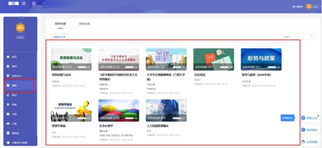Open the 心理健康 course cover thumbnail
322x148 pixels.
[166, 59]
